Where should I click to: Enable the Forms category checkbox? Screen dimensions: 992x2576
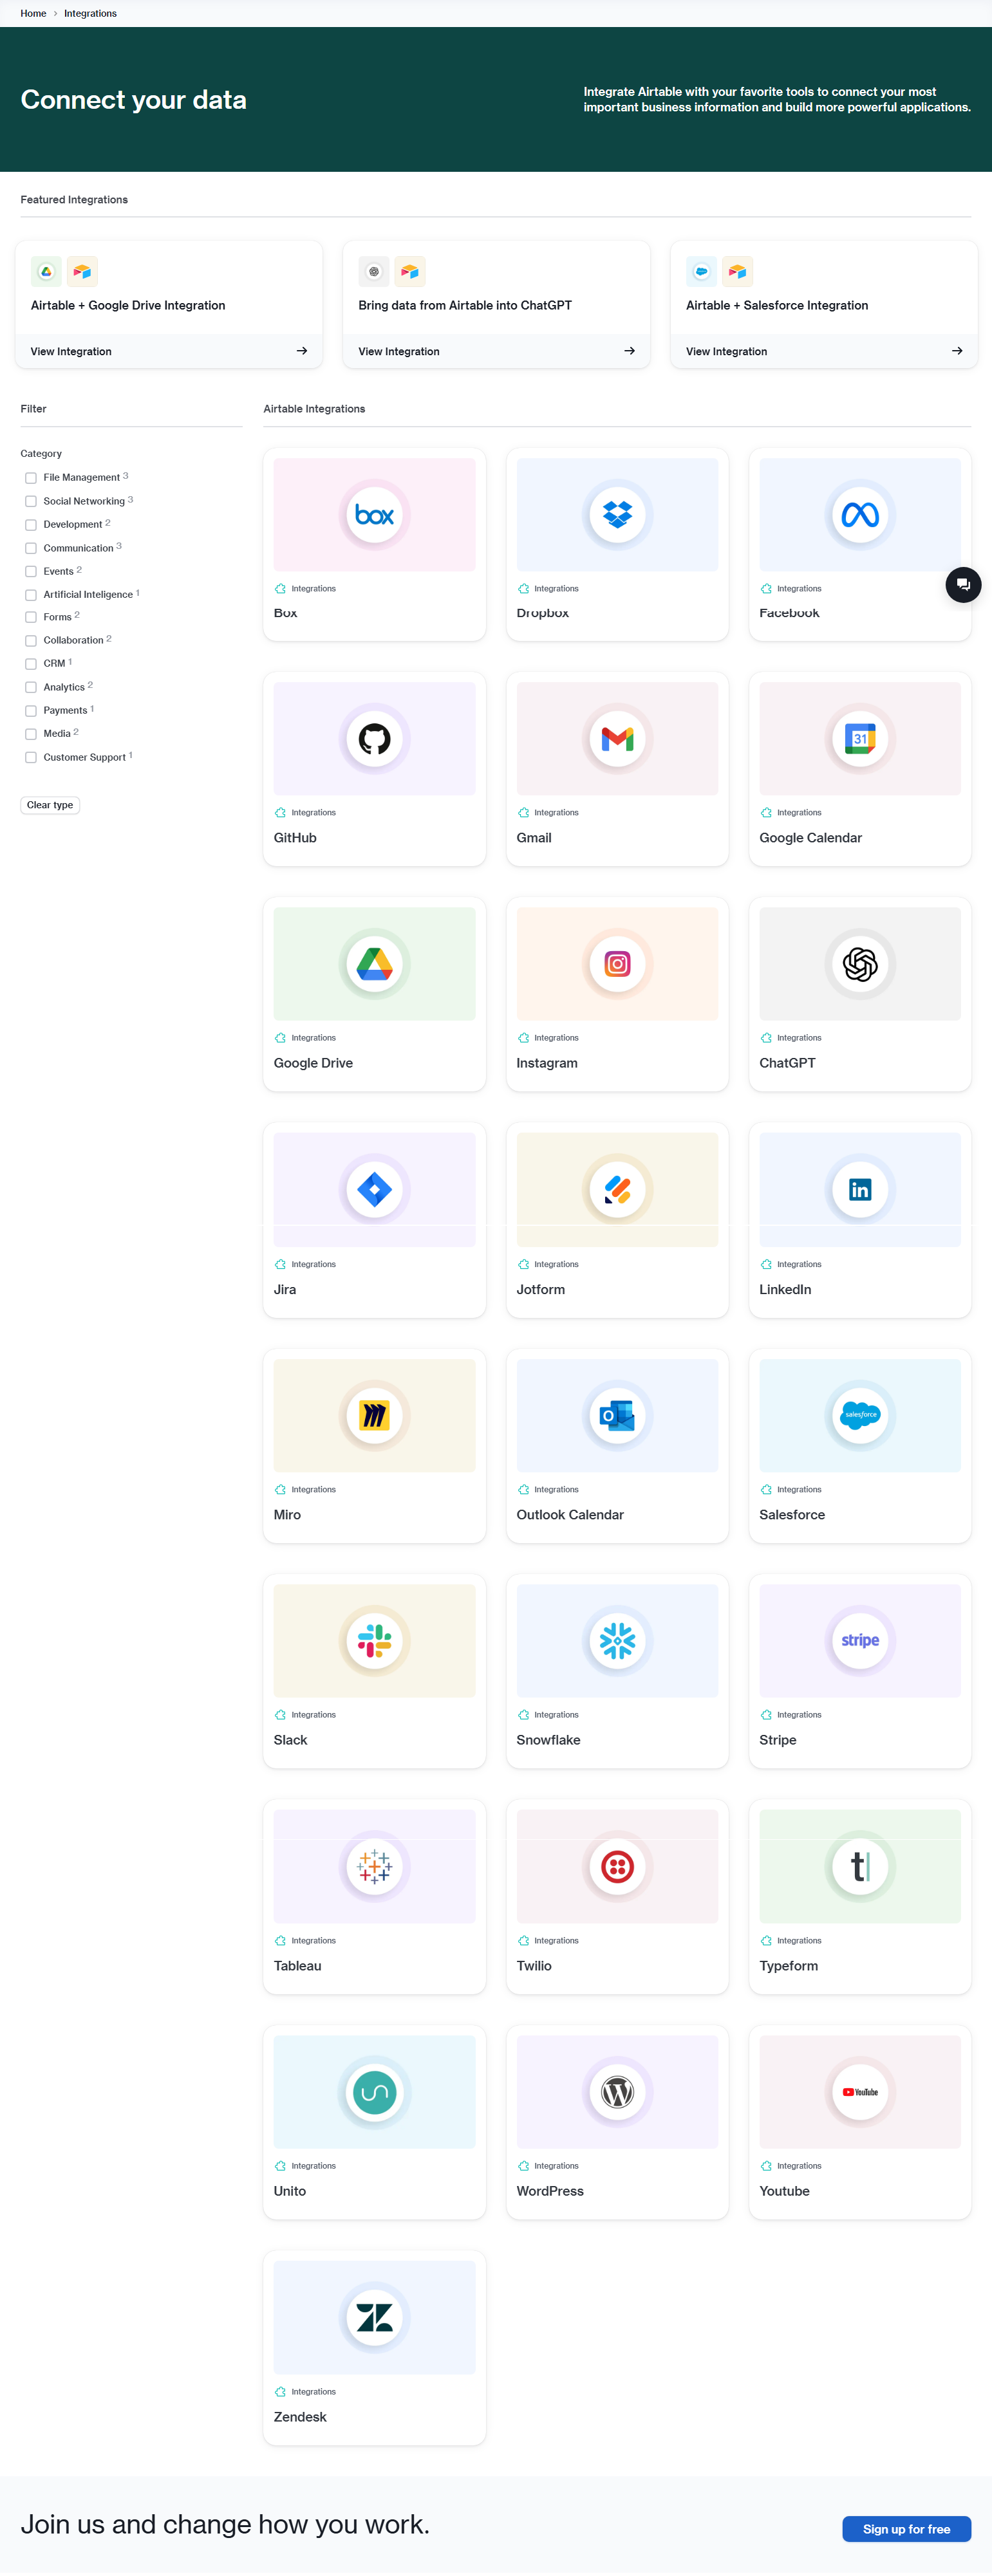pyautogui.click(x=31, y=618)
